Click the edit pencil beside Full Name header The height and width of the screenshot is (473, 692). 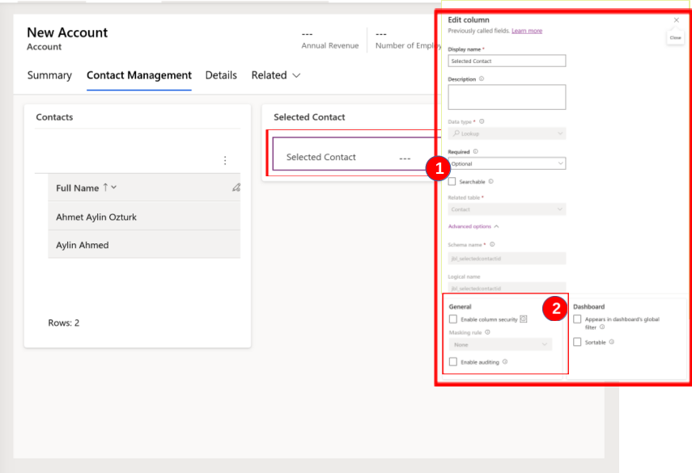(x=237, y=188)
